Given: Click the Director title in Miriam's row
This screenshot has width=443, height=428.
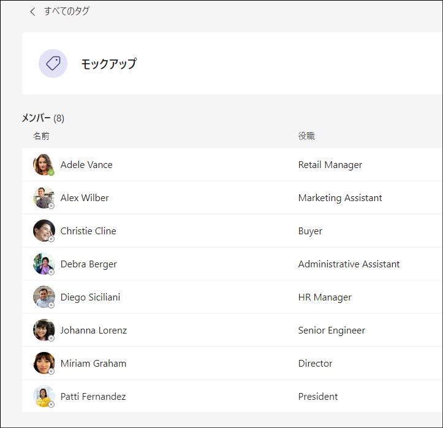Looking at the screenshot, I should tap(316, 363).
